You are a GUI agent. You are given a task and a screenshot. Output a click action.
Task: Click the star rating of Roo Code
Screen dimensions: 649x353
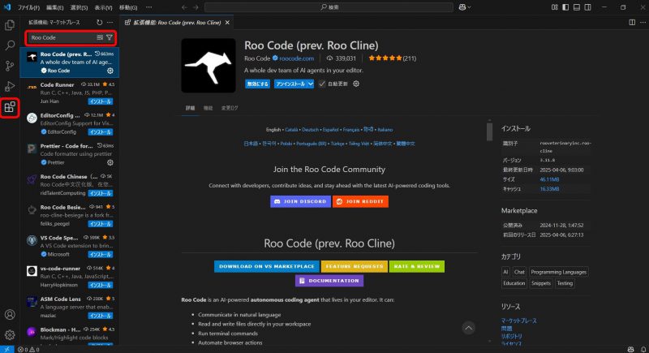pos(385,58)
